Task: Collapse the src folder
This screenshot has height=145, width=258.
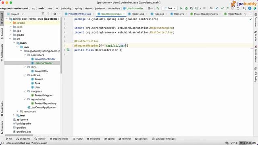Action: tap(10, 39)
